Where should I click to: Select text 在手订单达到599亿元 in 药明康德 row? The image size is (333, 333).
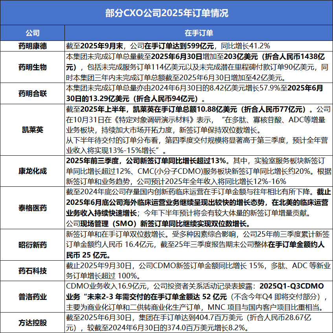[179, 46]
